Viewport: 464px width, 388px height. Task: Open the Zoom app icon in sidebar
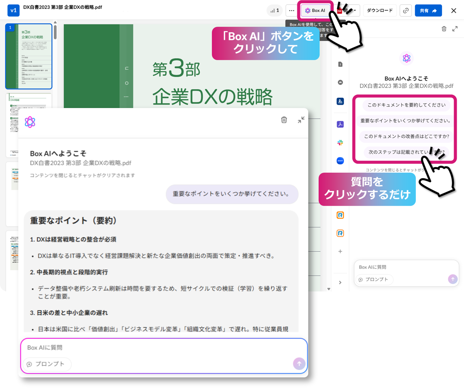(x=340, y=161)
